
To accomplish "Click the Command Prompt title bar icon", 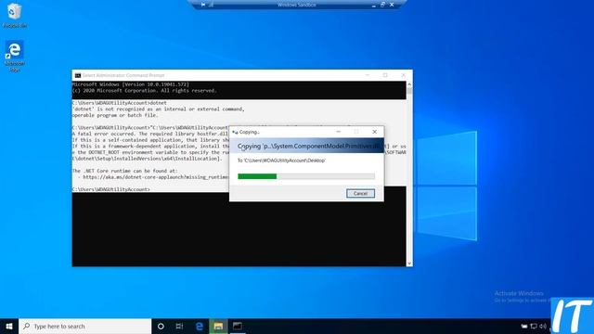I will pos(78,75).
